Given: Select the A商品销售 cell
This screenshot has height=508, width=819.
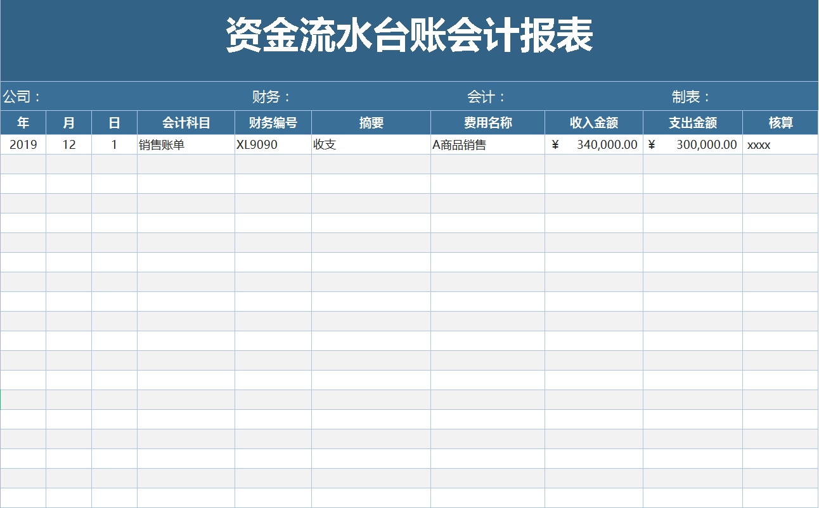Looking at the screenshot, I should 488,144.
